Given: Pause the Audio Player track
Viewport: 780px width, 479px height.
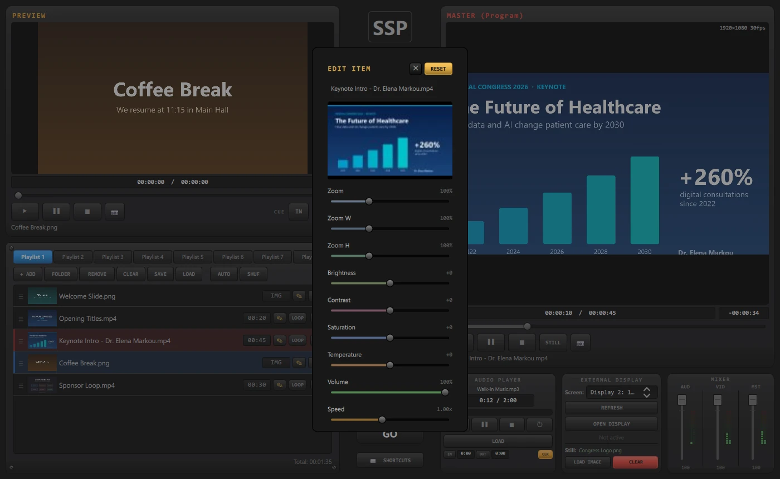Looking at the screenshot, I should pos(485,424).
